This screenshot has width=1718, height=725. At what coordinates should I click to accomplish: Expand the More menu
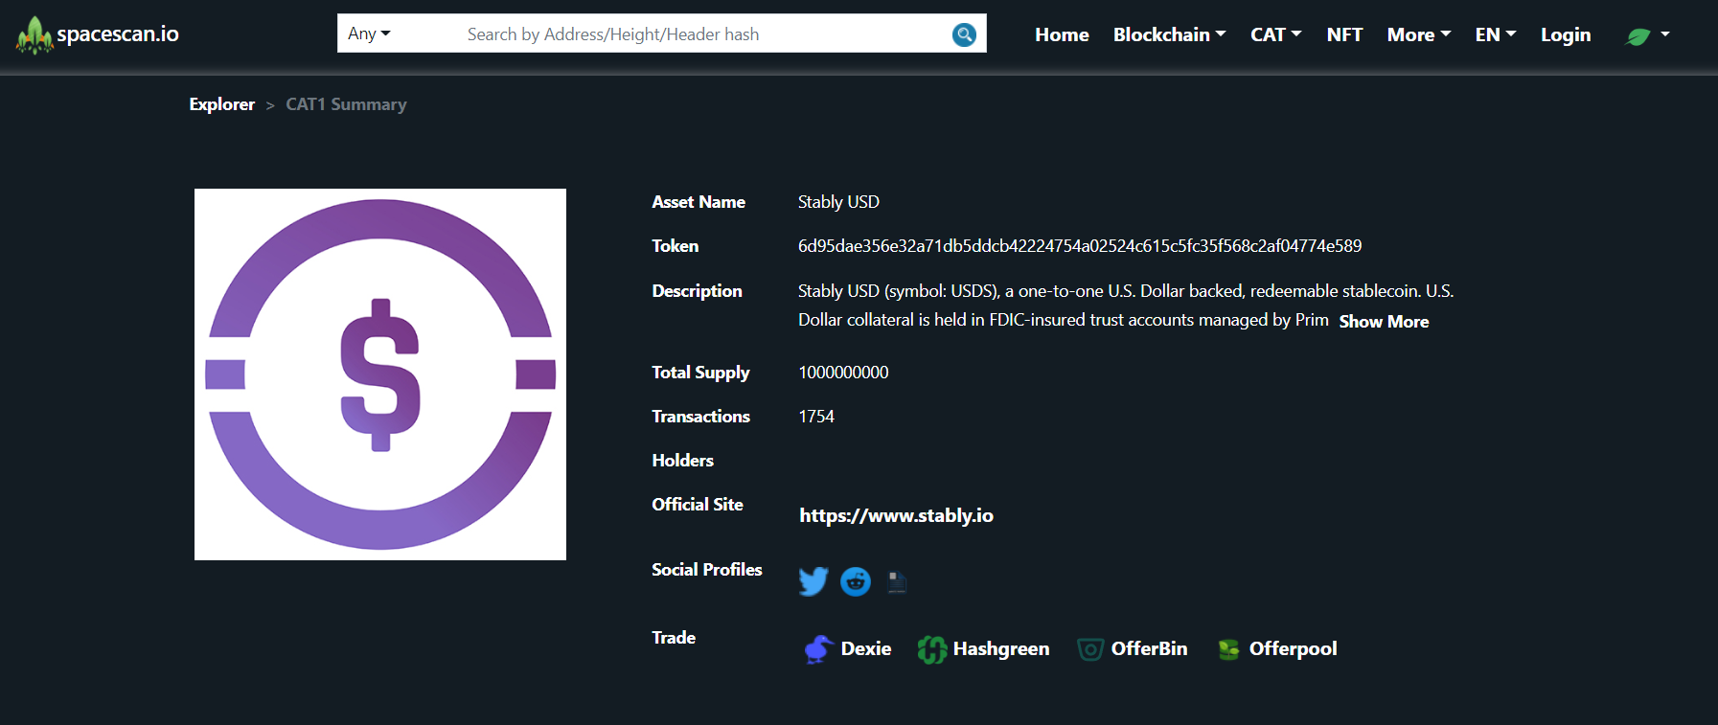1419,34
